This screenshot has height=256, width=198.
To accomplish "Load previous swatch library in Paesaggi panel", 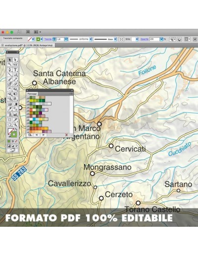I will 37,135.
